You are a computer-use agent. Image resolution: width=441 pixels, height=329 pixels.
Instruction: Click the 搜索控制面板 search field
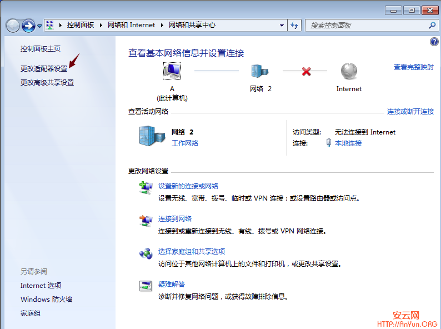[367, 26]
